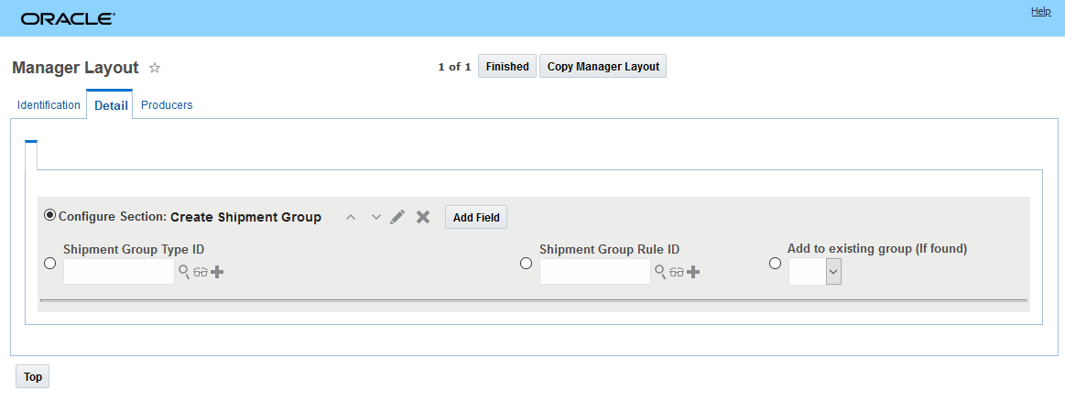The width and height of the screenshot is (1065, 412).
Task: Switch to the Identification tab
Action: coord(49,105)
